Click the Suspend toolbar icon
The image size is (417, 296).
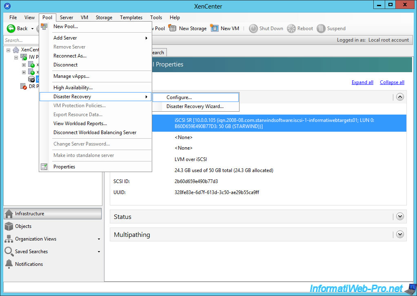click(321, 29)
